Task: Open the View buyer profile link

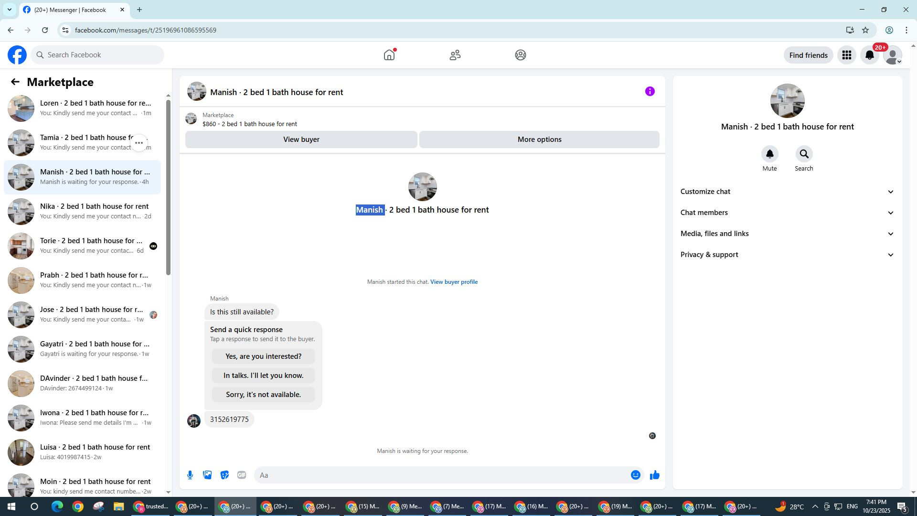Action: 454,282
